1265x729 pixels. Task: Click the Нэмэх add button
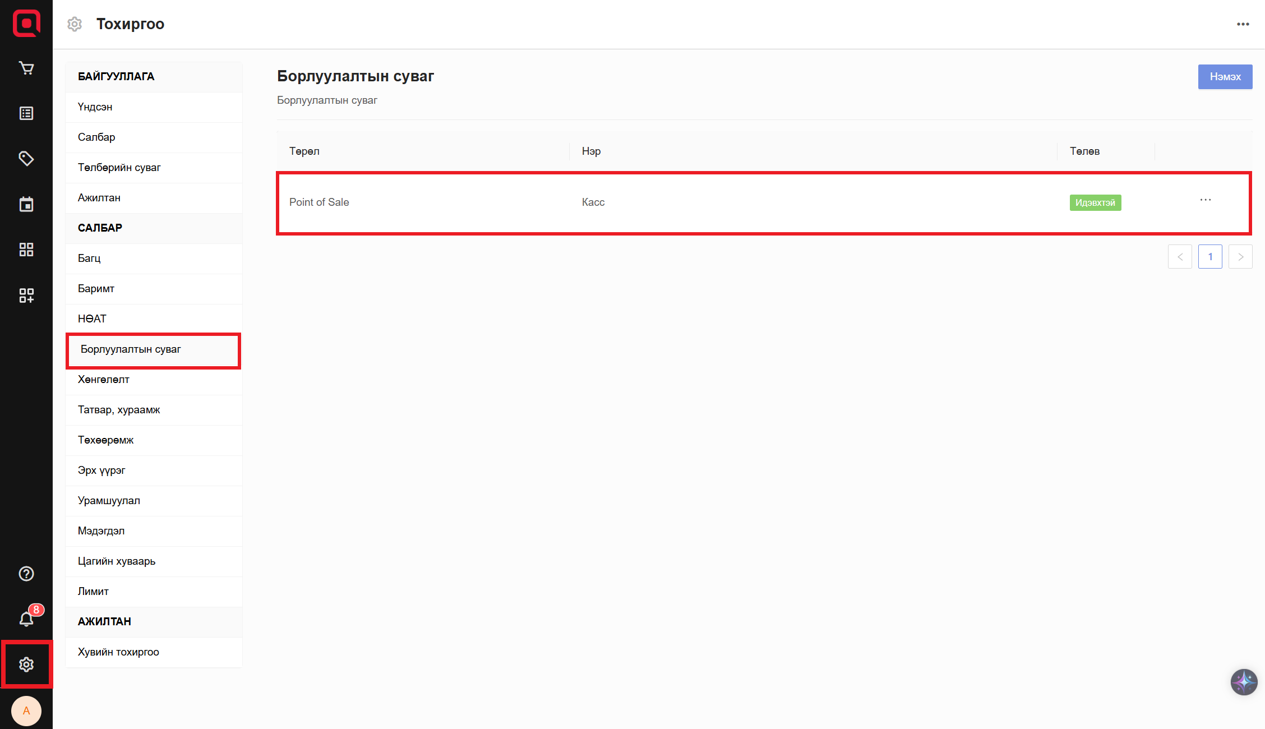[x=1225, y=77]
